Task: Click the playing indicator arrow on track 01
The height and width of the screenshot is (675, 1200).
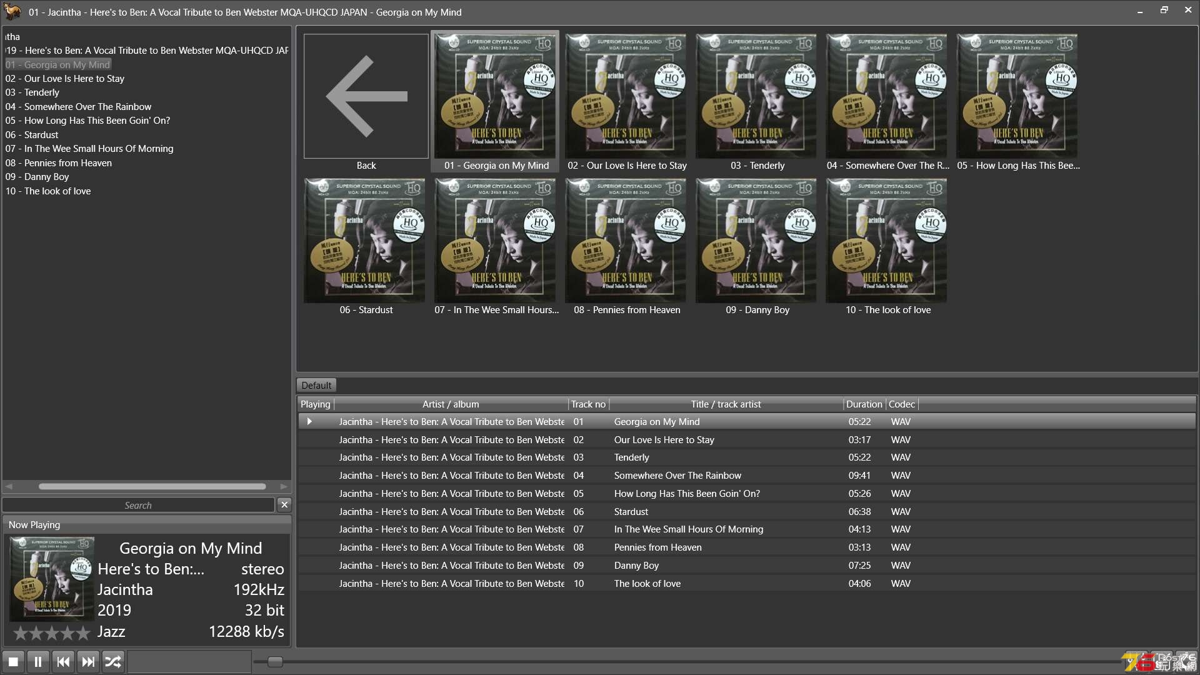Action: 309,421
